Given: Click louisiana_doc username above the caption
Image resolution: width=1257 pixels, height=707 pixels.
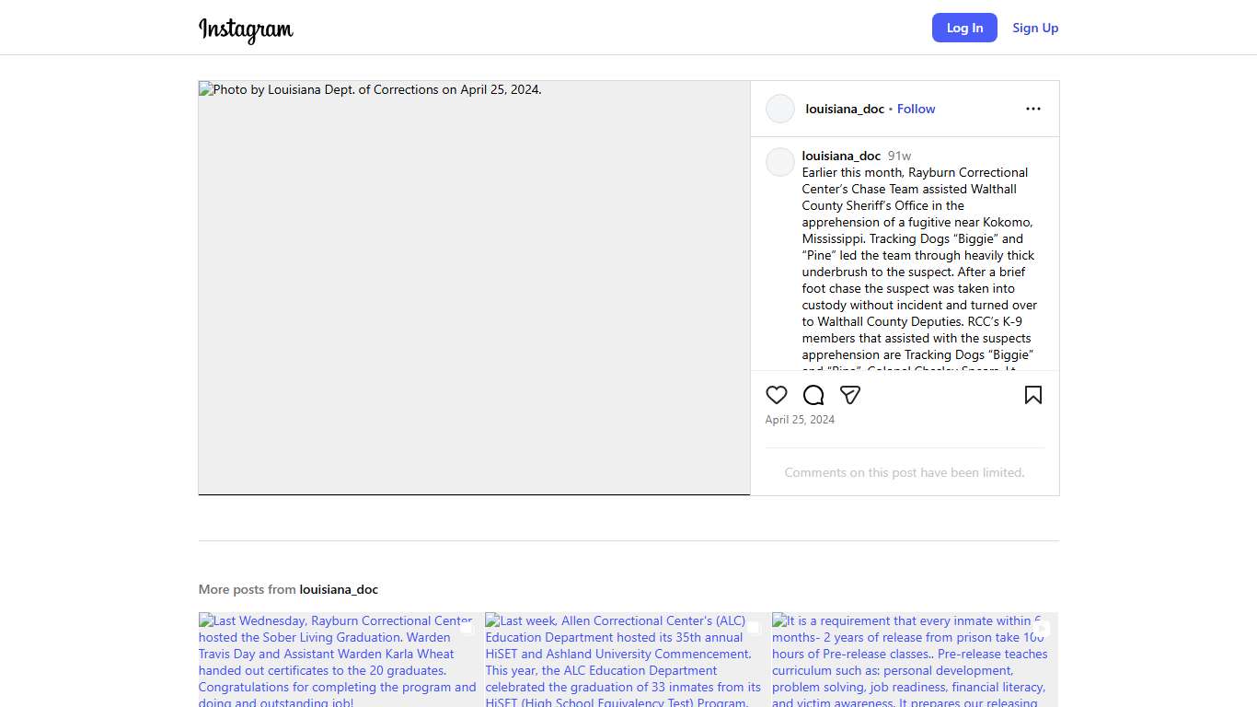Looking at the screenshot, I should tap(841, 156).
